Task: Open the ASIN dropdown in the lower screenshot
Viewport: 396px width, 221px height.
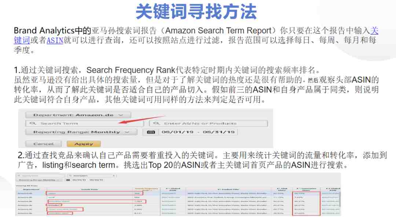Action: [92, 176]
